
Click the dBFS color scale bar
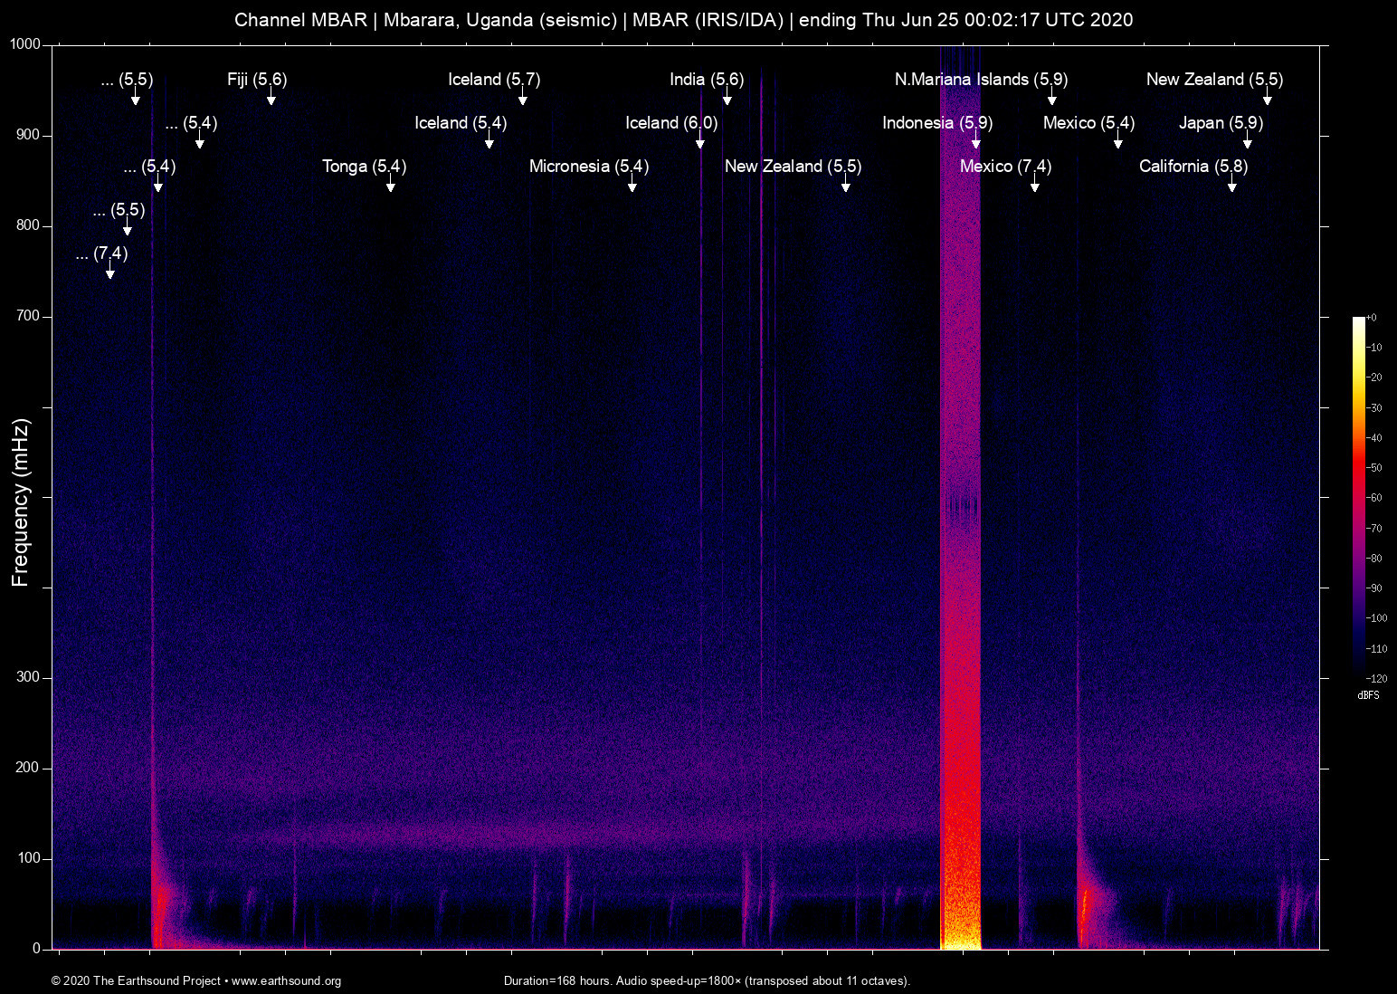1358,496
